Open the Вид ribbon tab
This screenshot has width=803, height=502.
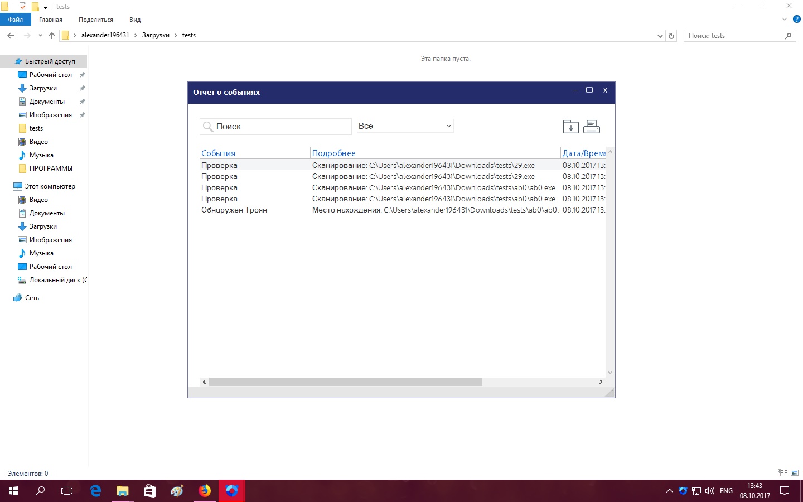tap(135, 20)
